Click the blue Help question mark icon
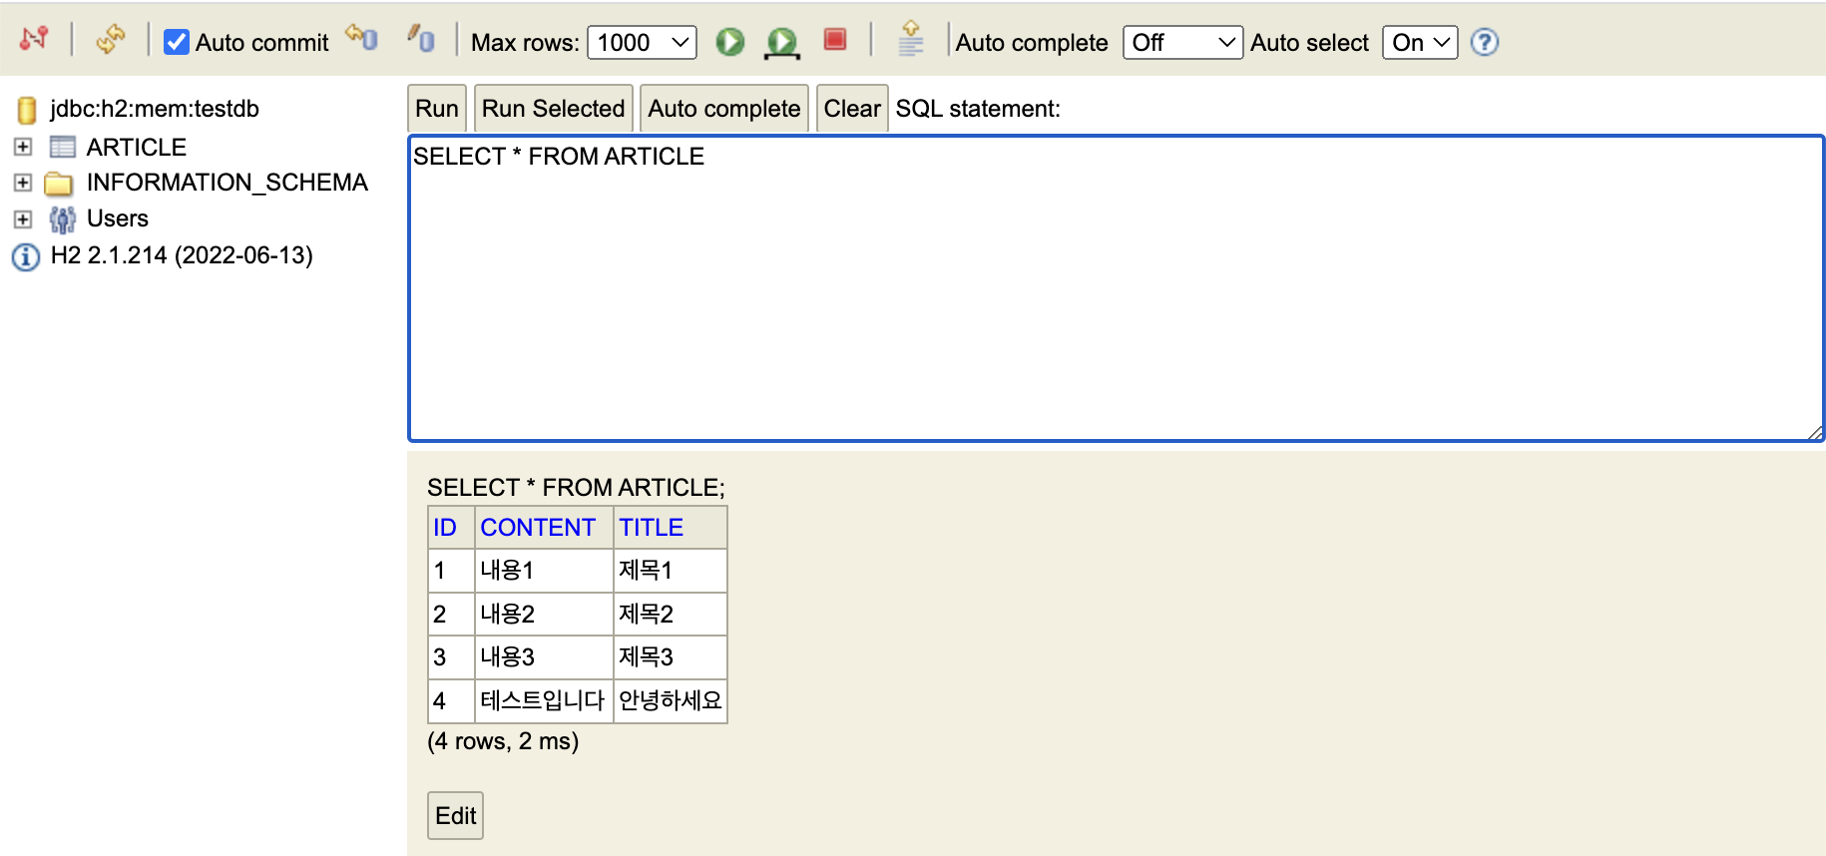 tap(1485, 42)
